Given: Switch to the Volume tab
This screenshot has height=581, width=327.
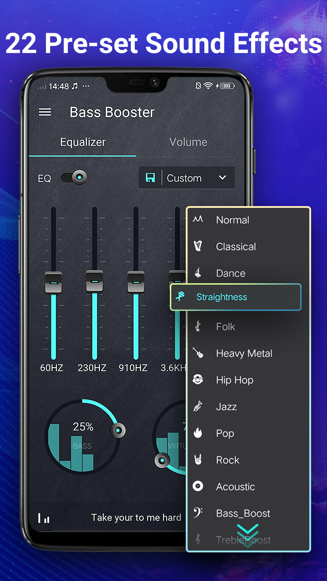Looking at the screenshot, I should click(x=188, y=142).
